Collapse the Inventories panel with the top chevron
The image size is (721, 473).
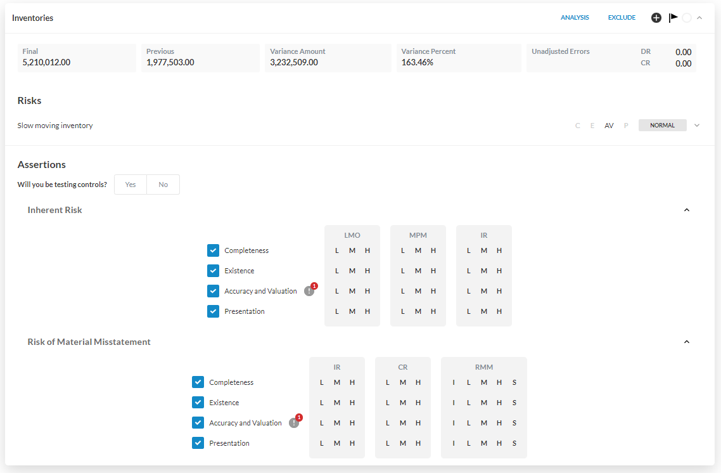pos(699,18)
